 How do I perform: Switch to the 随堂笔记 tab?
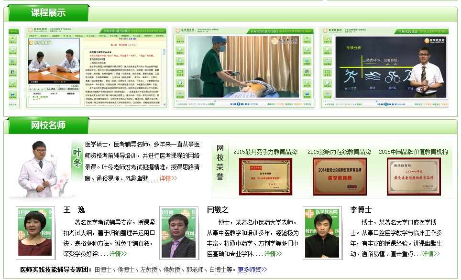click(x=287, y=104)
